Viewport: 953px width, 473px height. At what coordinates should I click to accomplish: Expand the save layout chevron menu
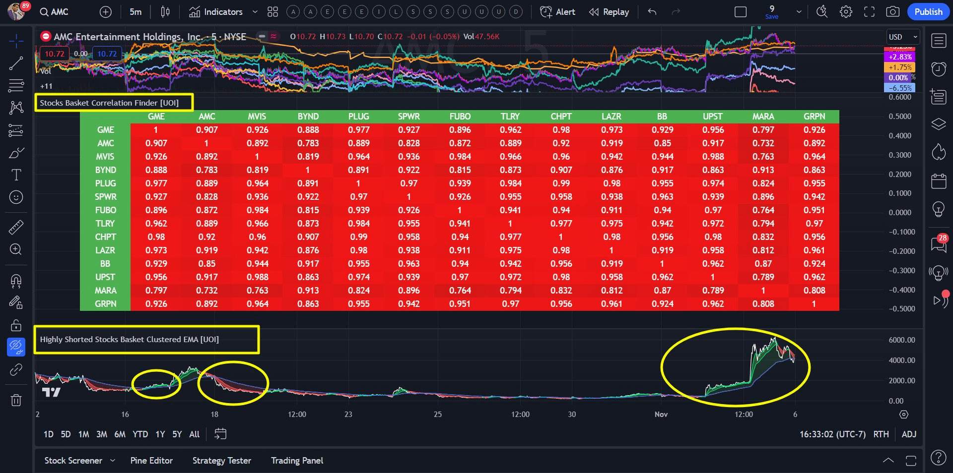(x=799, y=12)
